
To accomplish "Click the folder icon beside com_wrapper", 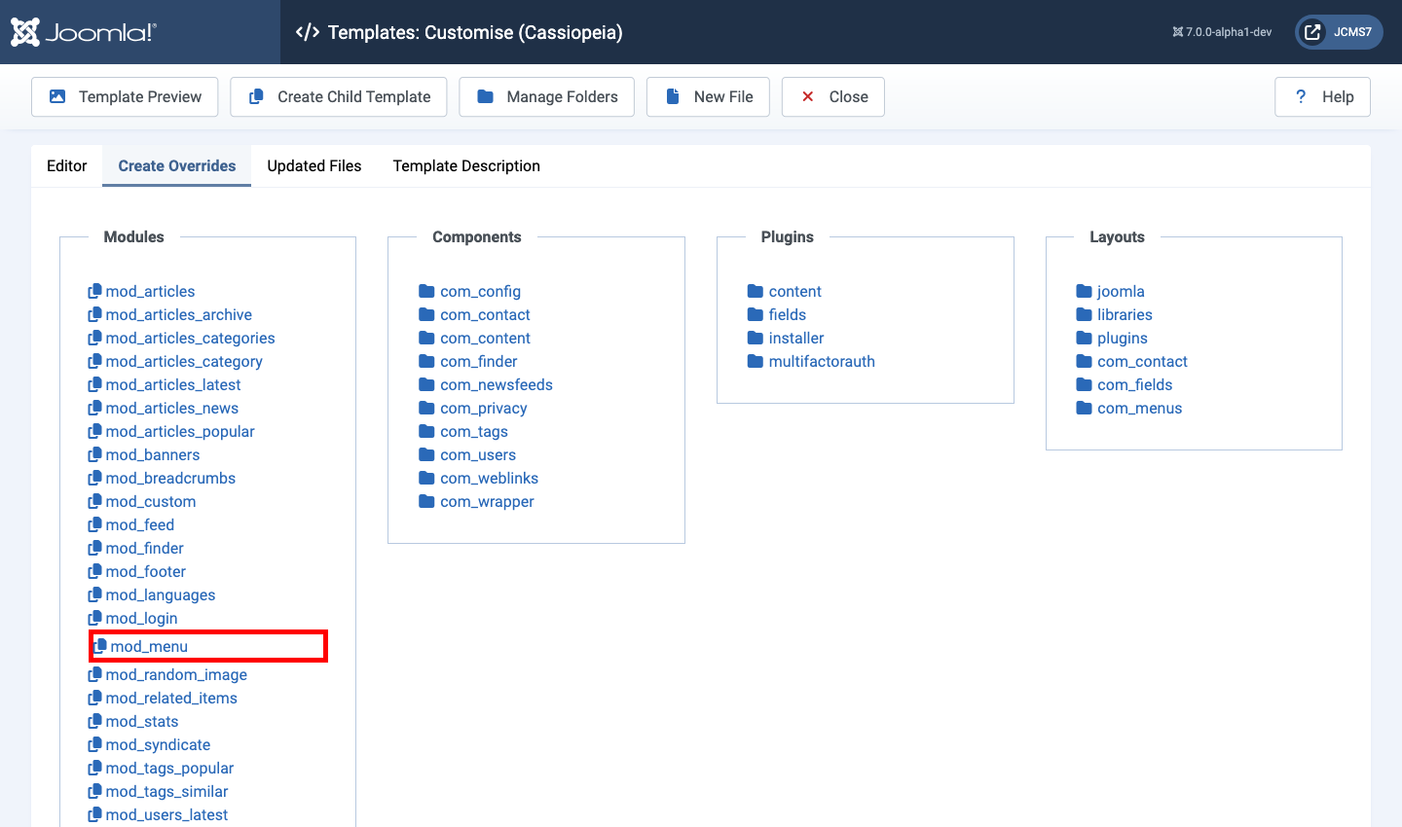I will [426, 501].
